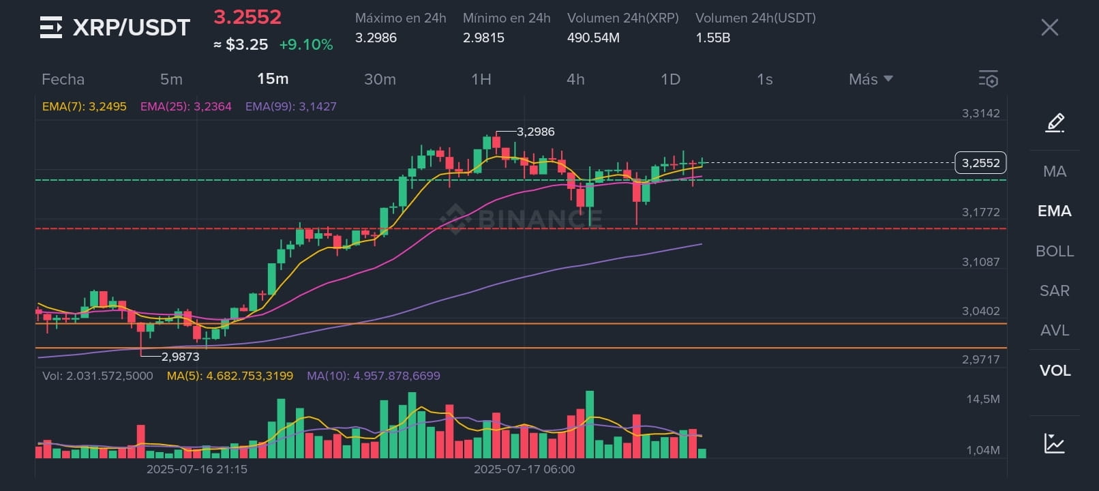Select the 5m timeframe
1099x491 pixels.
(171, 79)
